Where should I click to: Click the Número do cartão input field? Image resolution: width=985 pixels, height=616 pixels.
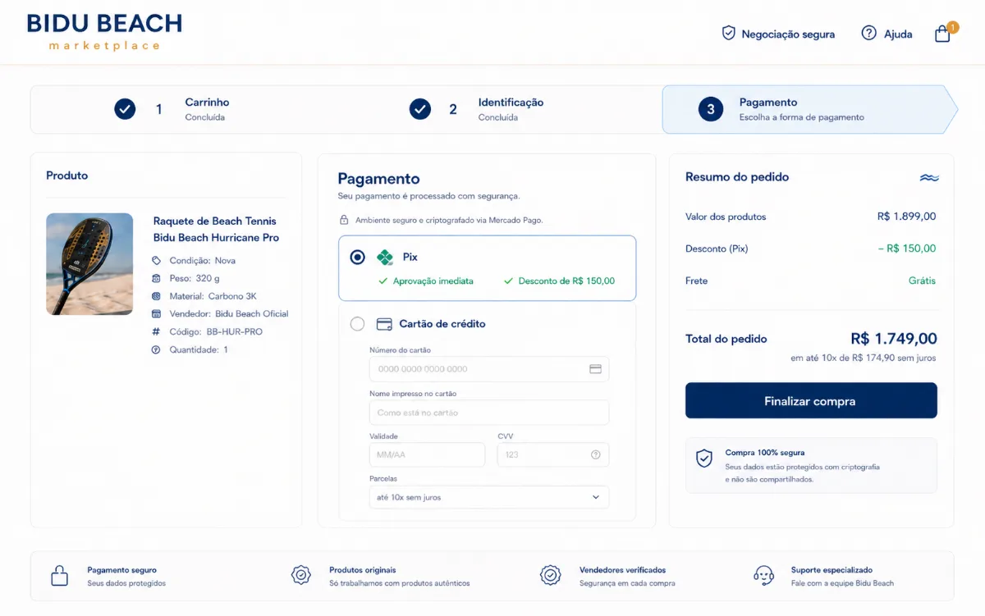click(x=489, y=369)
